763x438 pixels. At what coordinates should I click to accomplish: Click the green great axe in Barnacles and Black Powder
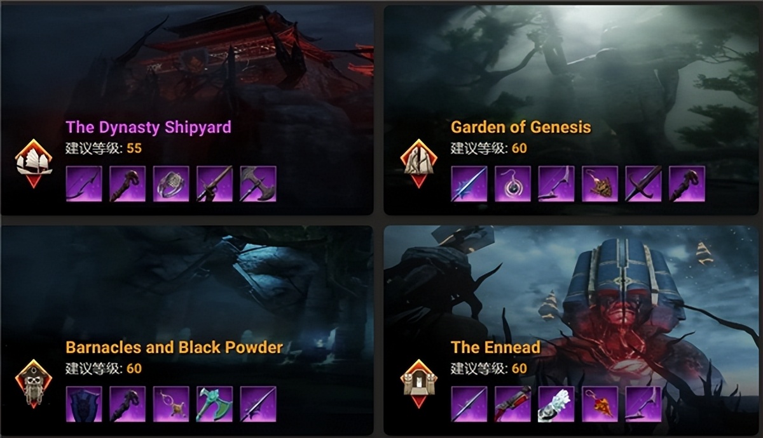[x=214, y=404]
